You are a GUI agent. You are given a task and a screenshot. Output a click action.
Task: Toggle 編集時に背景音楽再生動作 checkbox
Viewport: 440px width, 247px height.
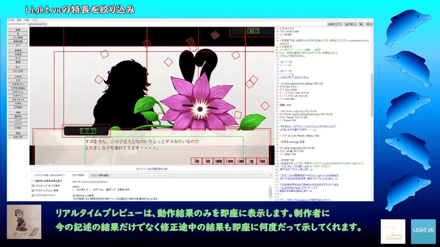click(33, 181)
